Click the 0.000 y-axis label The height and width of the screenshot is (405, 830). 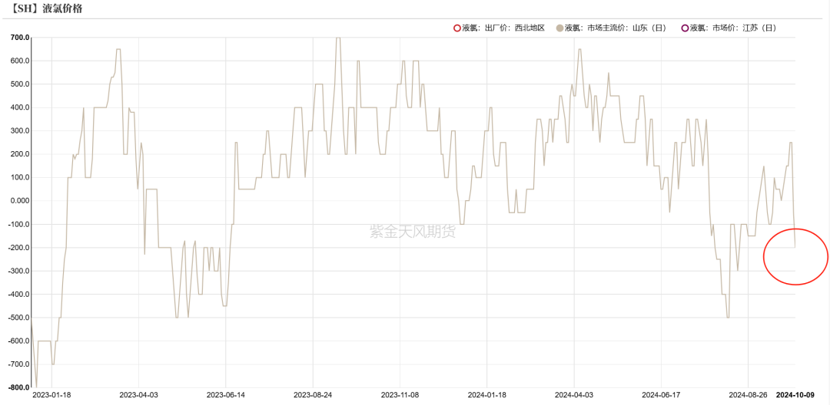tap(19, 201)
